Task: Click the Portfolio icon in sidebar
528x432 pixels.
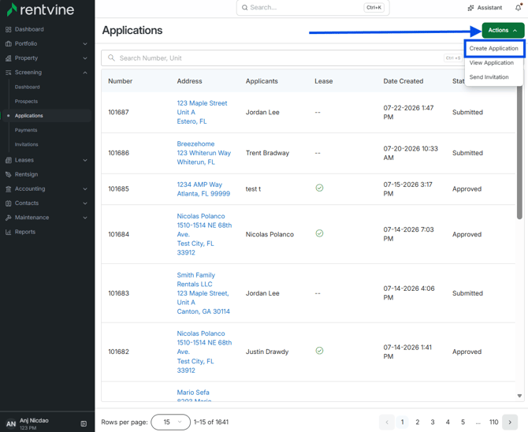Action: (x=9, y=44)
